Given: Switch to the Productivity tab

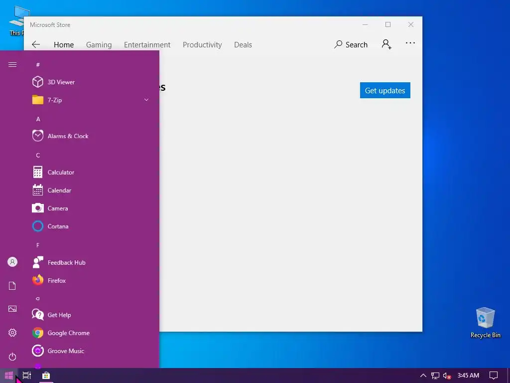Looking at the screenshot, I should pyautogui.click(x=202, y=44).
